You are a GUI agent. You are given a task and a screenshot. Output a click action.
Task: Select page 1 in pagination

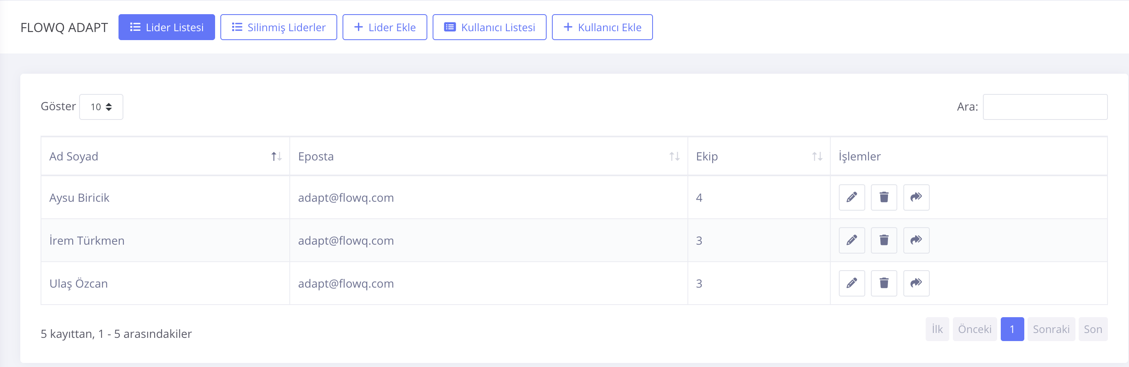tap(1012, 329)
